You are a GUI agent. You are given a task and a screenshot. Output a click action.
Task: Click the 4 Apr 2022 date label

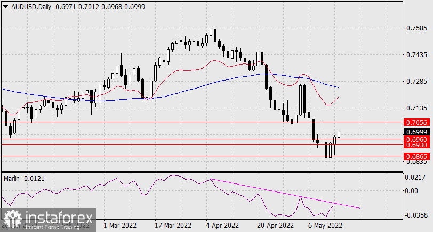pyautogui.click(x=222, y=226)
